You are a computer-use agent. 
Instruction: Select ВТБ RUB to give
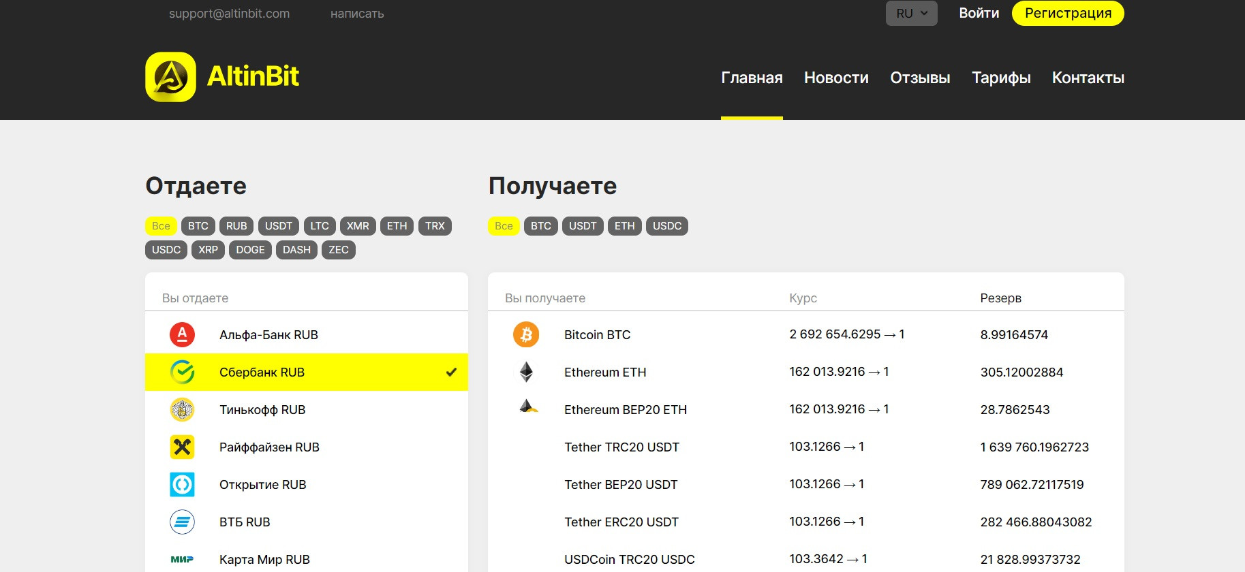coord(307,522)
